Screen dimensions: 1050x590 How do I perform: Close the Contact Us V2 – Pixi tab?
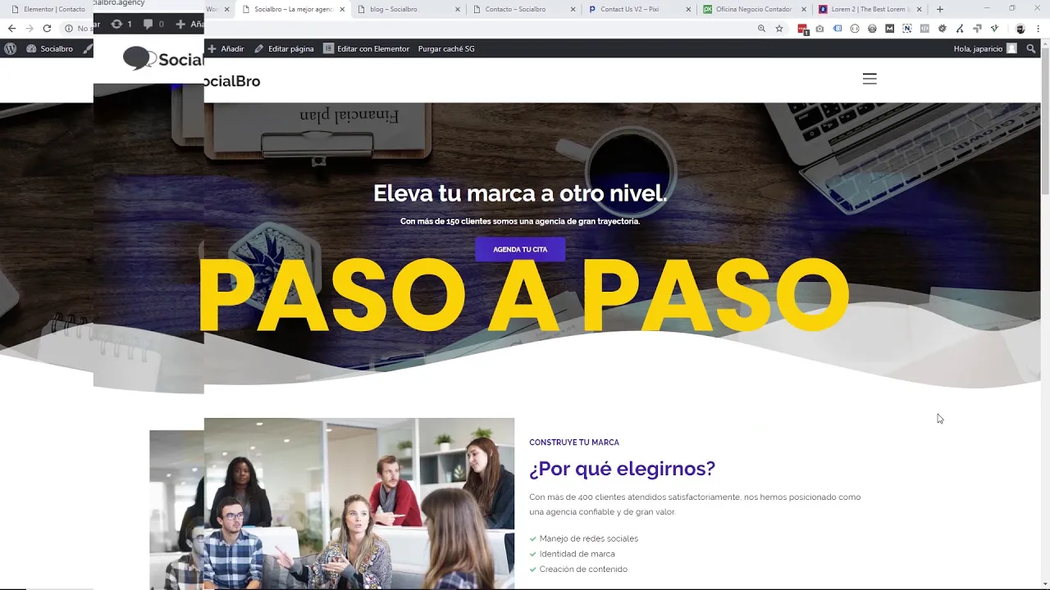[688, 9]
